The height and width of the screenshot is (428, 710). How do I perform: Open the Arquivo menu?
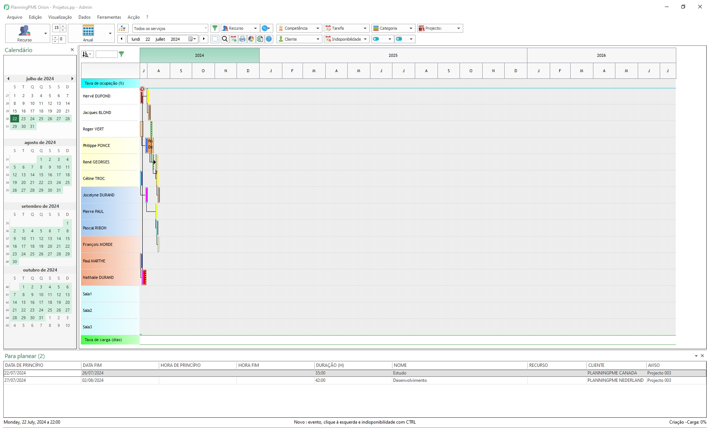15,17
